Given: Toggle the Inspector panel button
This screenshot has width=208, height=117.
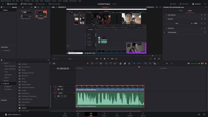Looking at the screenshot, I should coord(196,4).
